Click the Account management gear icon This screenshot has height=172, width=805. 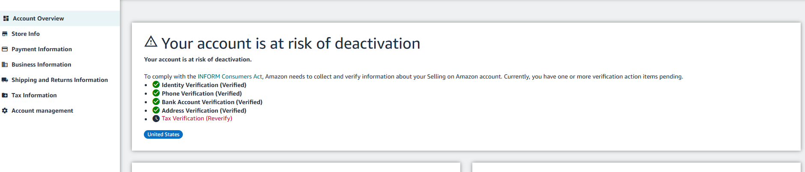tap(5, 111)
